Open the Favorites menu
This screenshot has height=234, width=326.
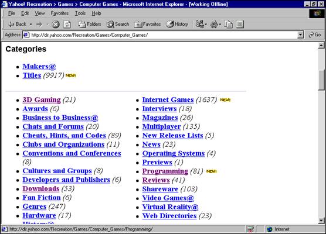[x=59, y=13]
